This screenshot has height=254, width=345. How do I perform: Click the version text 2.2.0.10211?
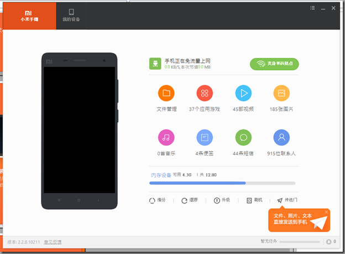coord(24,242)
